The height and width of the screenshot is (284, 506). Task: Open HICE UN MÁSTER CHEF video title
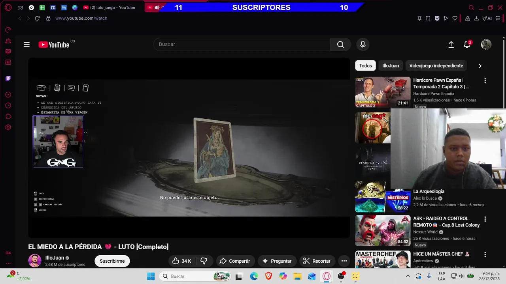441,254
